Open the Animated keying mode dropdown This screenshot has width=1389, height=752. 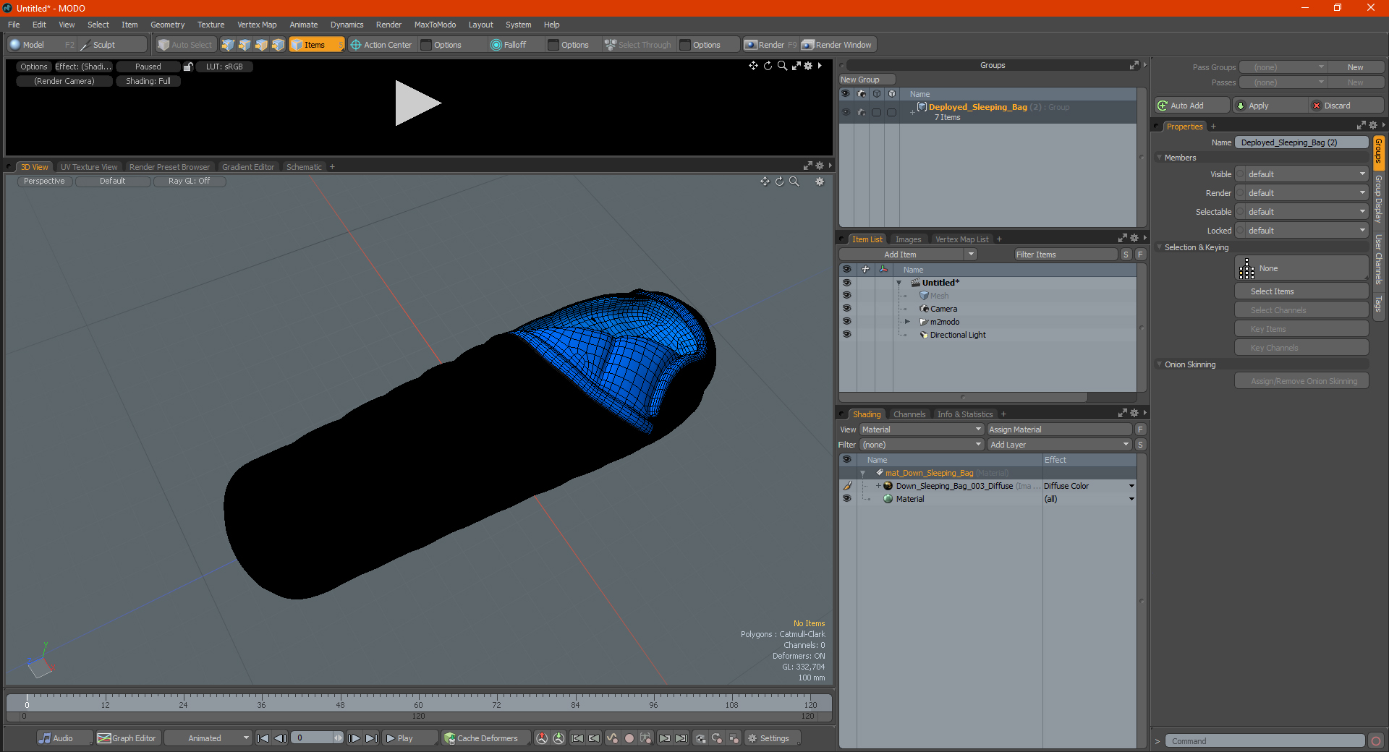coord(208,738)
